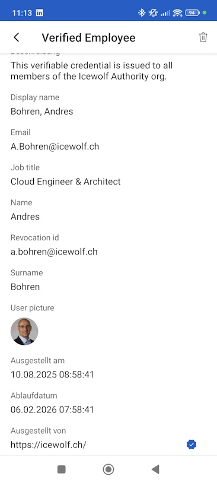Tap the blue verified badge icon
The height and width of the screenshot is (483, 217).
pyautogui.click(x=192, y=444)
